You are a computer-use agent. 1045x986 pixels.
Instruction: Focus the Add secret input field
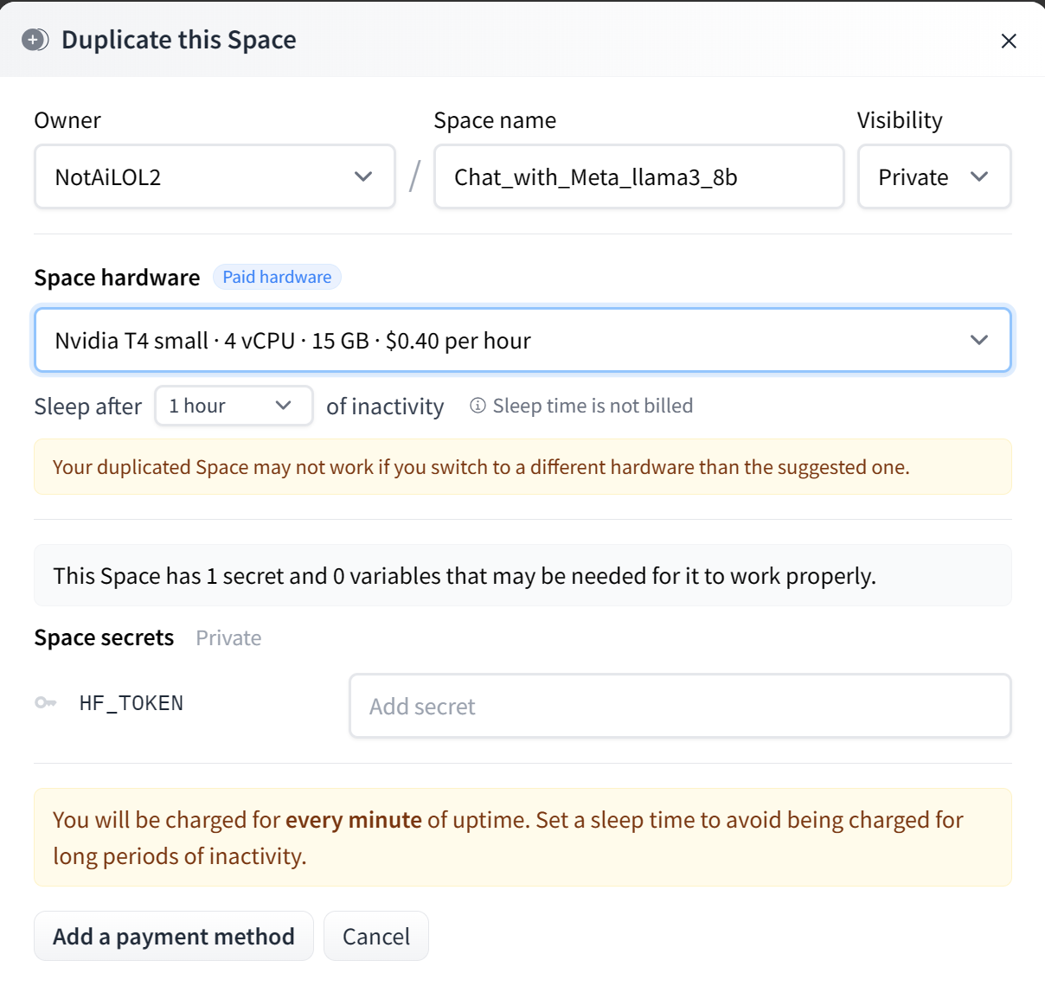[680, 707]
